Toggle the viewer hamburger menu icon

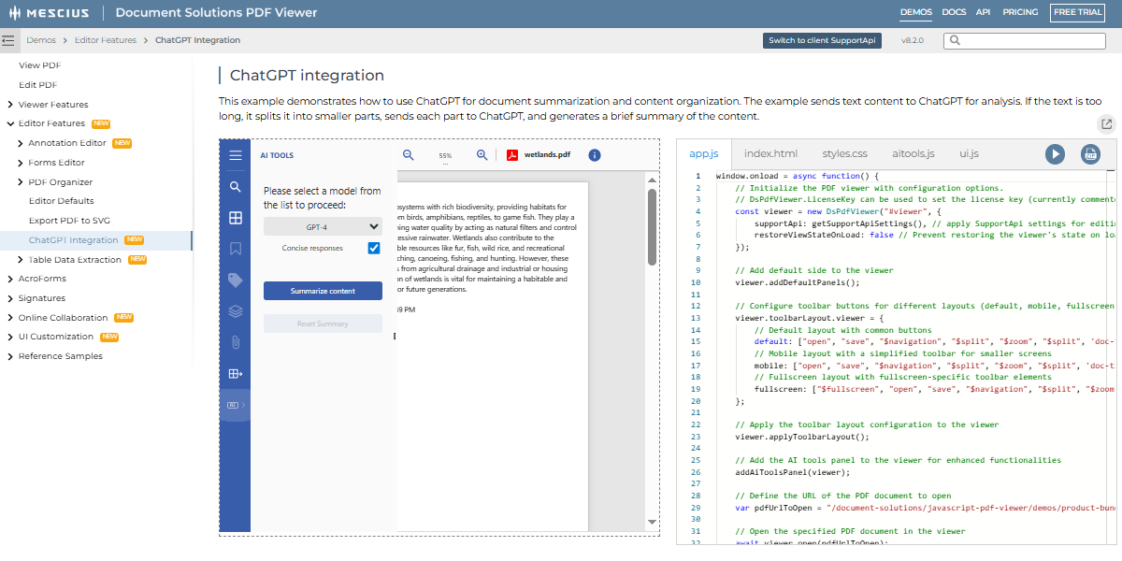(x=235, y=156)
